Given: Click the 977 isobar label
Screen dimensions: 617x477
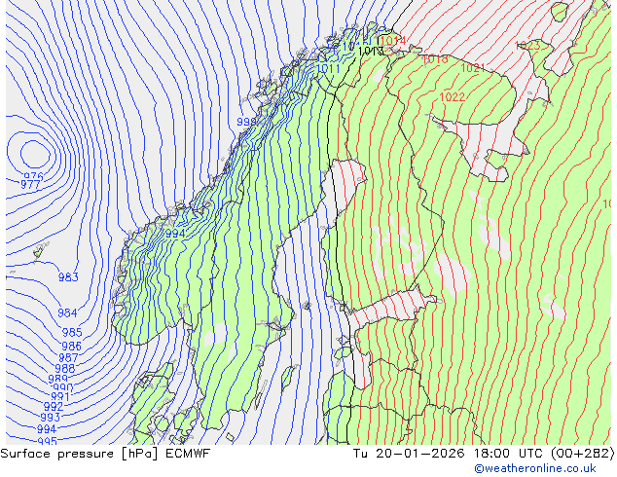Looking at the screenshot, I should click(x=30, y=184).
